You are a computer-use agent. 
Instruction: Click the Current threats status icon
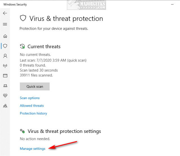(x=22, y=46)
